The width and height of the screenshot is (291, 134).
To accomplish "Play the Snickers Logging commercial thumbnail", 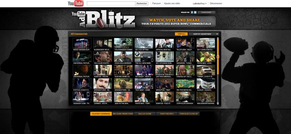I will click(x=185, y=57).
